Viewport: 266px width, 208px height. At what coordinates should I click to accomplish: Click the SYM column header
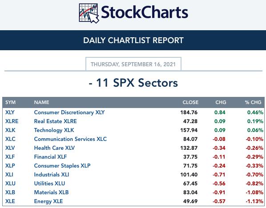point(10,102)
